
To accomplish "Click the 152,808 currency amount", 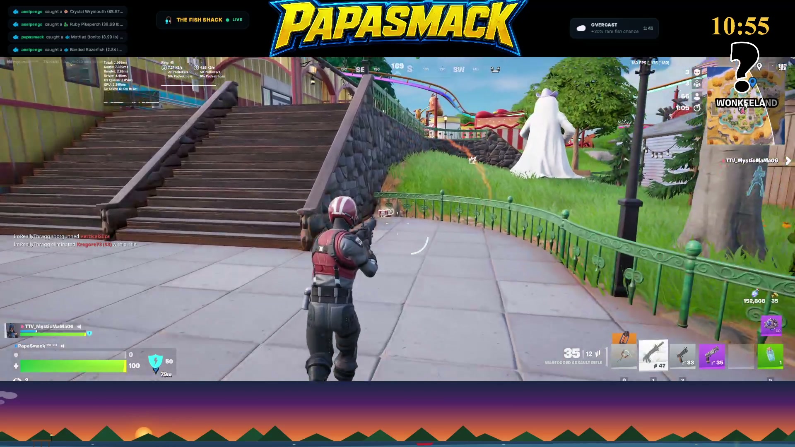I will click(x=754, y=301).
